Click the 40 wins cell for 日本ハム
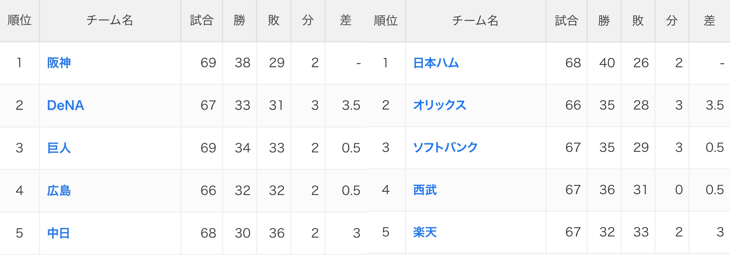730x255 pixels. point(607,63)
